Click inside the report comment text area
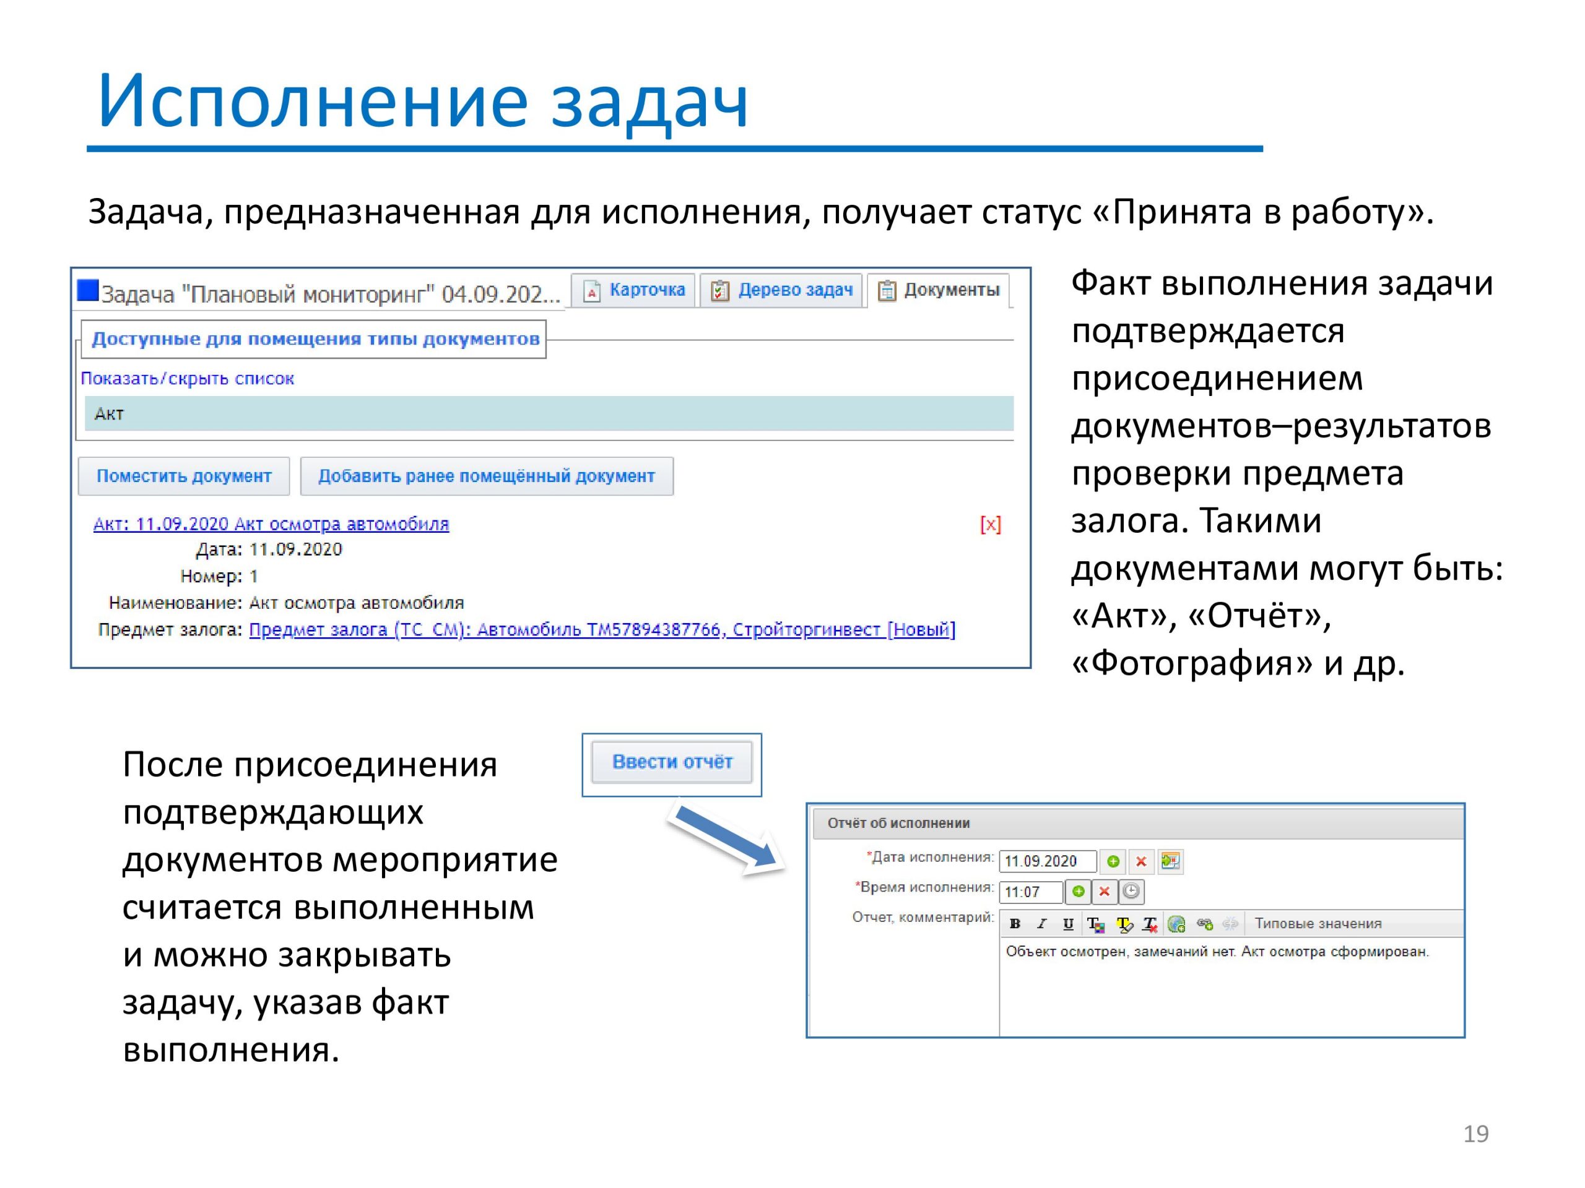The image size is (1585, 1188). point(1231,987)
